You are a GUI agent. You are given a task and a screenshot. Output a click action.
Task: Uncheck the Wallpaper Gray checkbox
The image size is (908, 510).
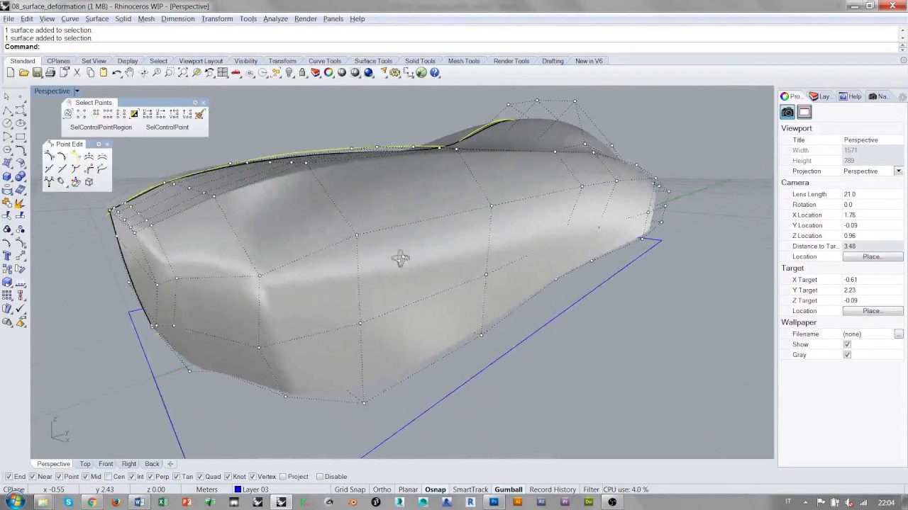847,355
